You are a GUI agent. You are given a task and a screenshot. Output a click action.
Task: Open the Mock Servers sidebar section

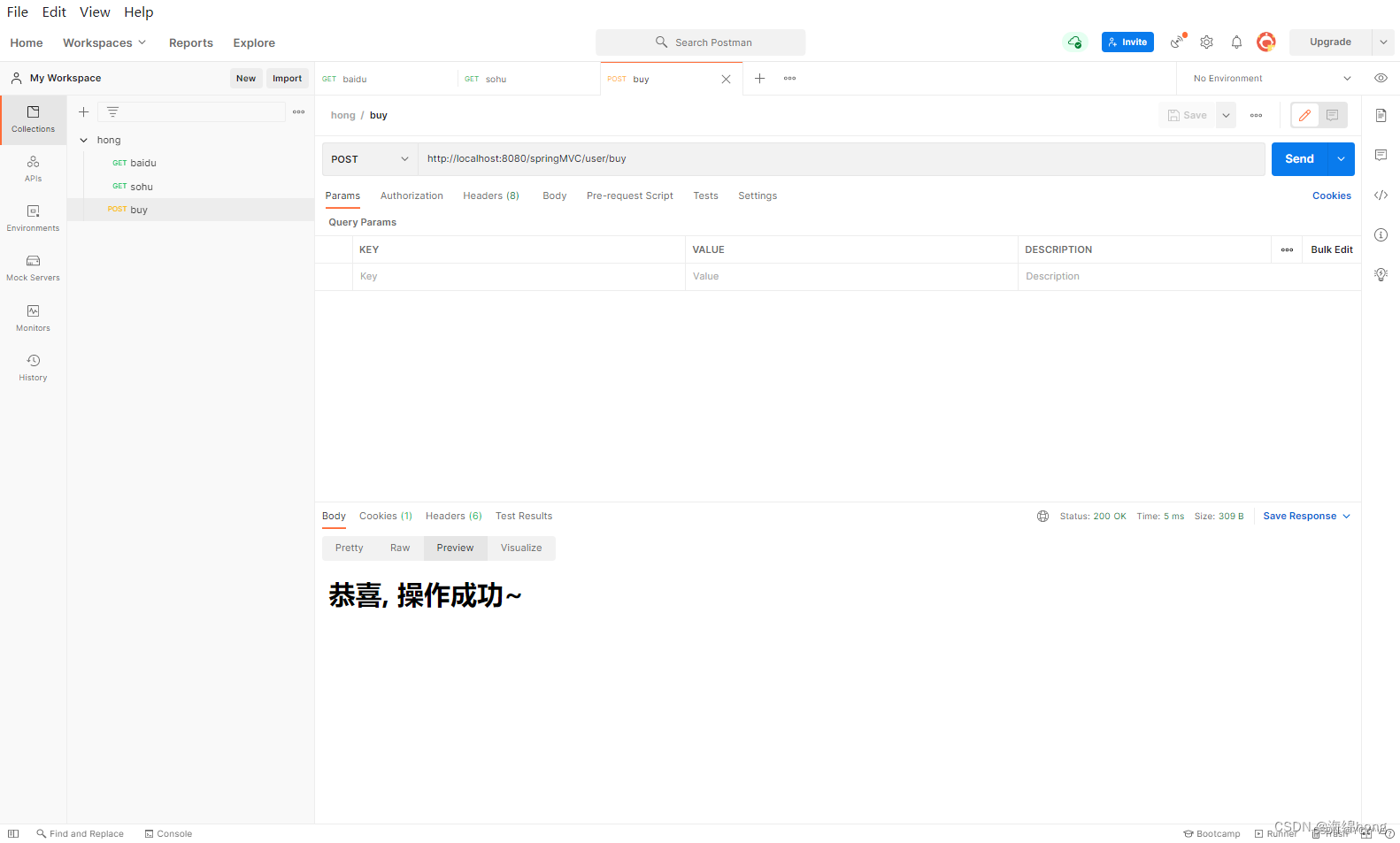pos(33,268)
